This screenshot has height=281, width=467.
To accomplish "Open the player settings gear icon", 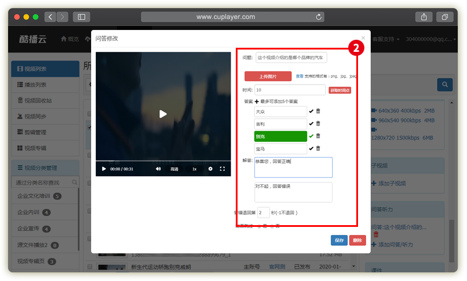I will pyautogui.click(x=210, y=169).
